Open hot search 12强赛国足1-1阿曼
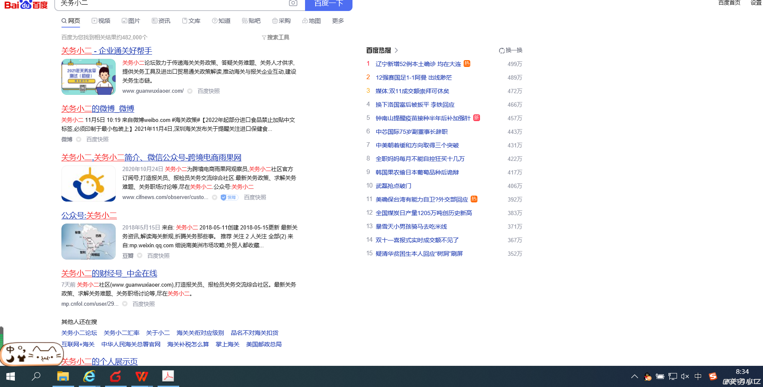763x387 pixels. [x=414, y=77]
